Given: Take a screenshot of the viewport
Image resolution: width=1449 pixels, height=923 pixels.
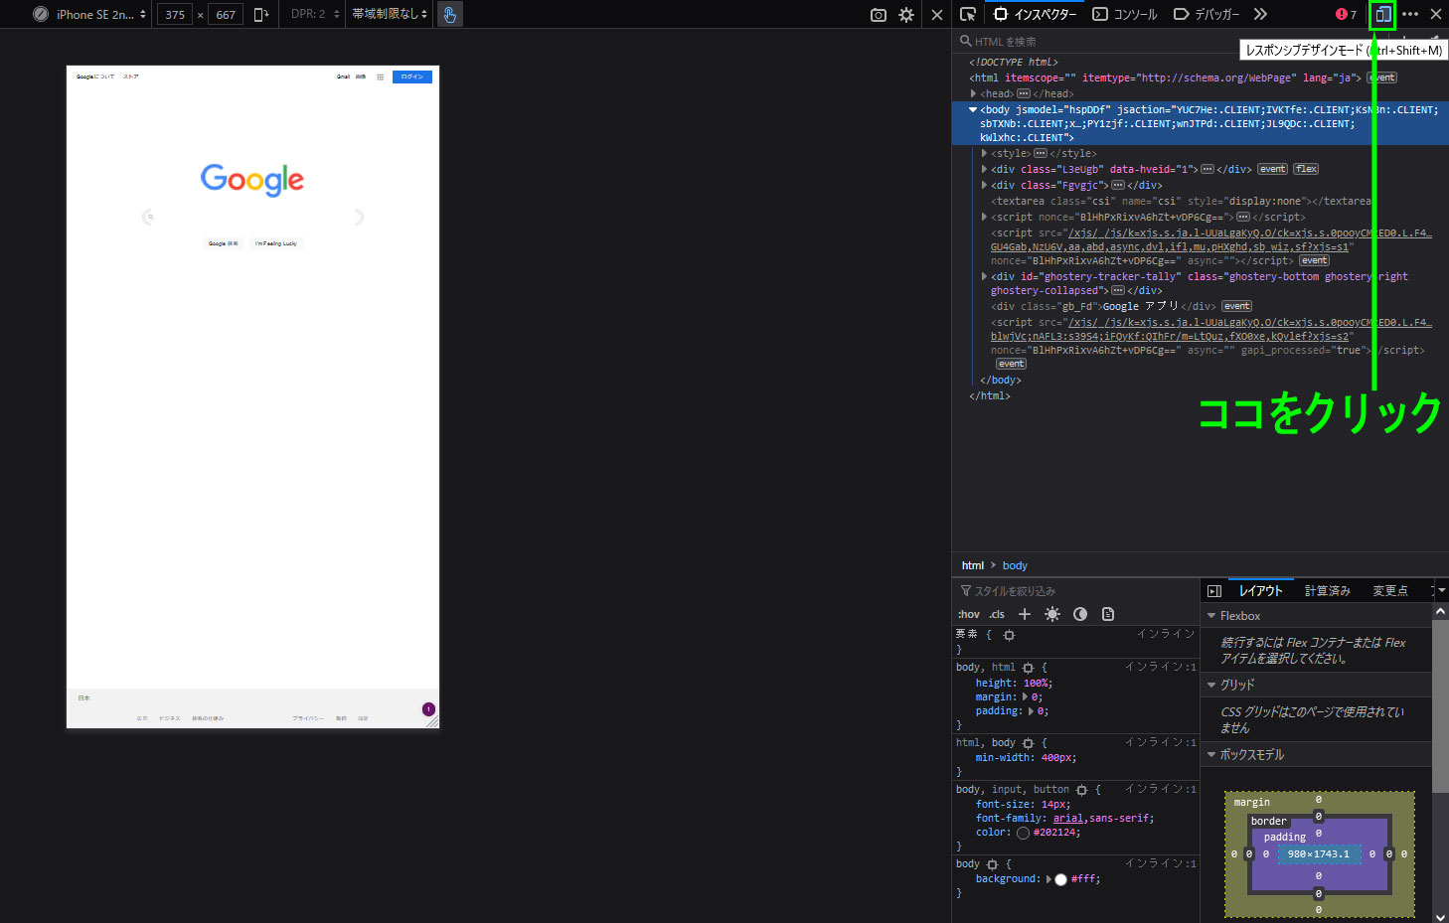Looking at the screenshot, I should coord(879,15).
